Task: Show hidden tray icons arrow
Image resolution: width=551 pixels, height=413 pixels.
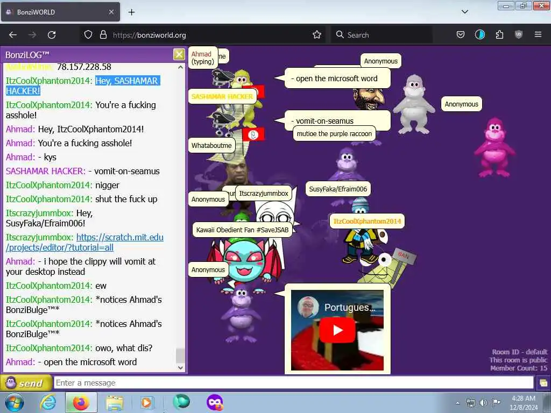Action: [x=457, y=403]
